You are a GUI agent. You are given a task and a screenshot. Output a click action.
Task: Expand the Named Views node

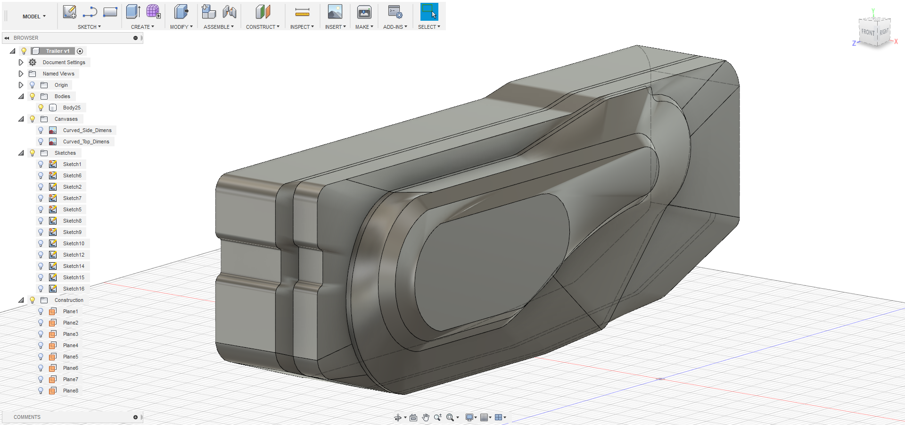(x=21, y=74)
